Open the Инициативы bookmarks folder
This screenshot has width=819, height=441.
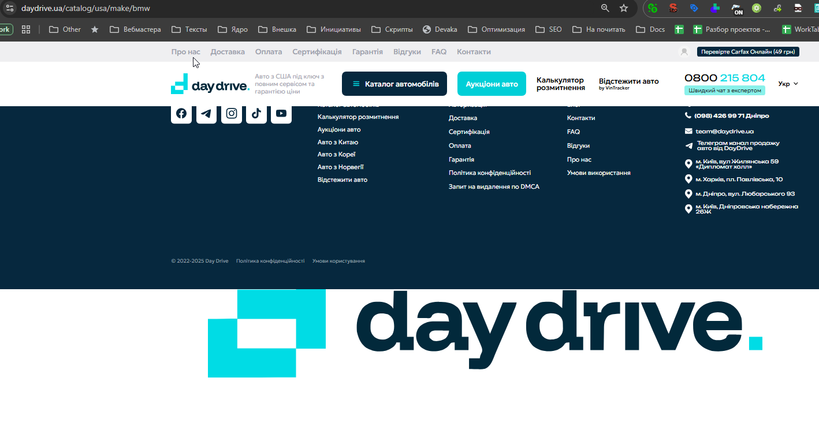(334, 29)
